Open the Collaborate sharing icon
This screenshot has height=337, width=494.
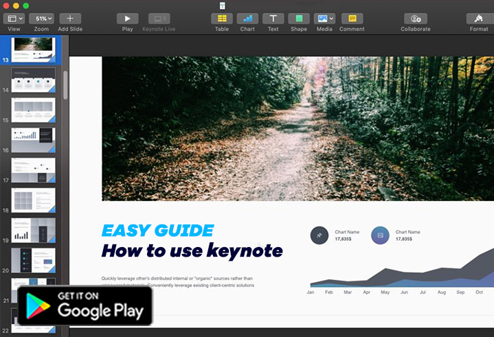416,19
